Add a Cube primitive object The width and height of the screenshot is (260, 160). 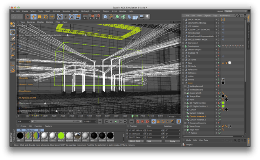pyautogui.click(x=105, y=17)
